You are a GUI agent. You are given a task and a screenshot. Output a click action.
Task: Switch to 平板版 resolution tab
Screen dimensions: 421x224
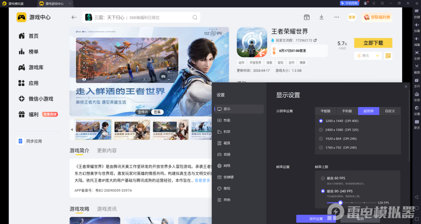click(326, 111)
